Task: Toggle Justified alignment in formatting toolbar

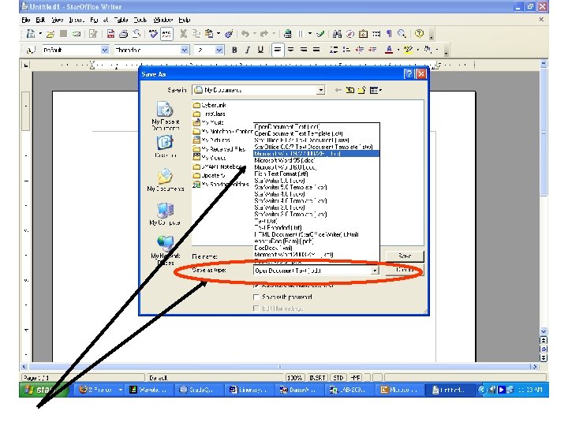Action: pos(316,50)
